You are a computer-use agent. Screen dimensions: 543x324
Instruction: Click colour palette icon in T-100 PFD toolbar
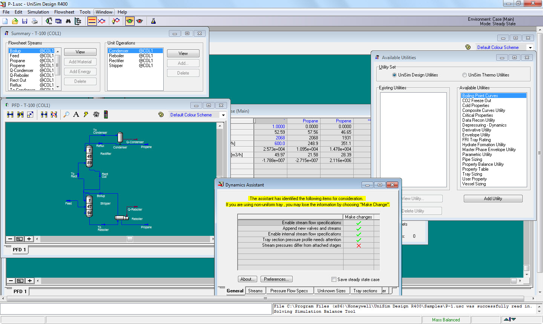pos(161,115)
